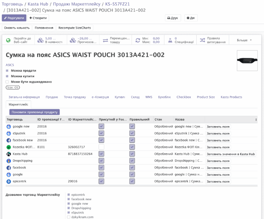Viewport: 264px width, 219px height.
Task: Switch to Продажі tab
Action: coord(52,97)
